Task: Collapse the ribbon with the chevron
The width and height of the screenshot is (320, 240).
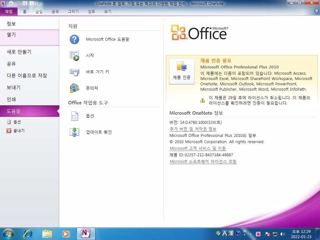Action: coord(310,12)
